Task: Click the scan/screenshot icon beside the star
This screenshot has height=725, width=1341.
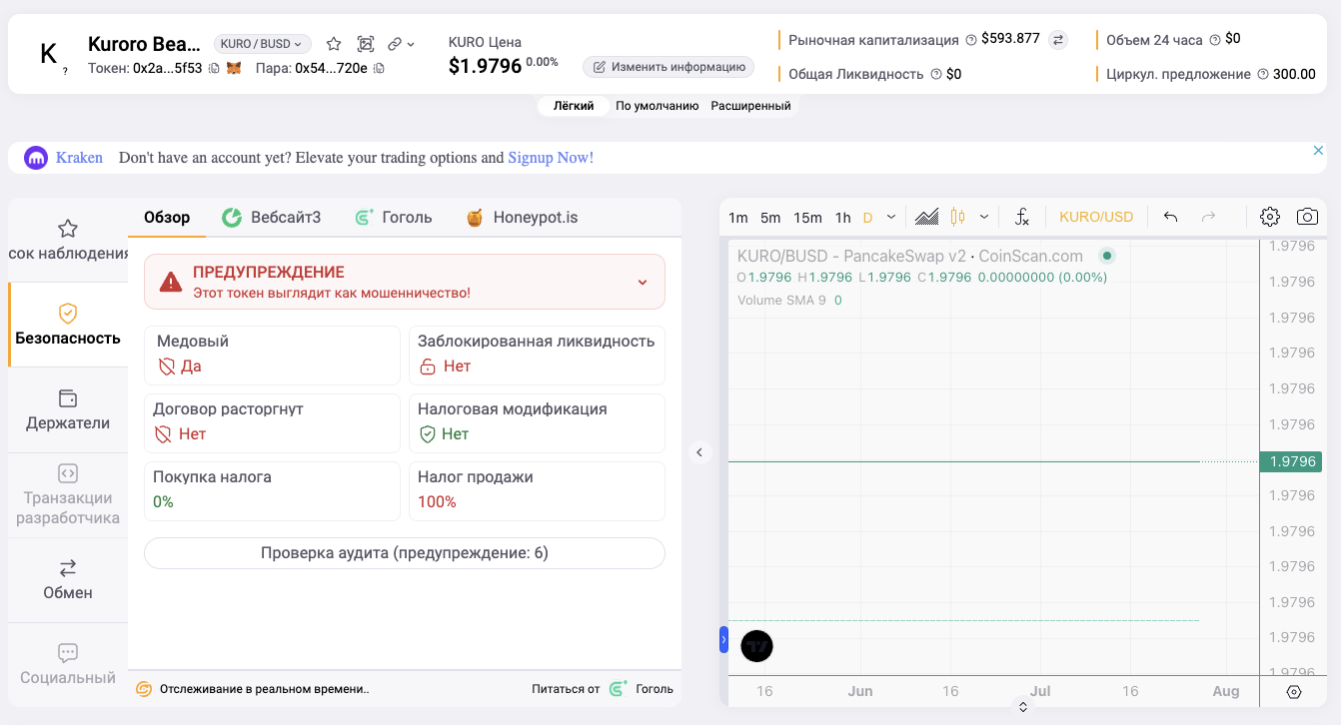Action: tap(366, 44)
